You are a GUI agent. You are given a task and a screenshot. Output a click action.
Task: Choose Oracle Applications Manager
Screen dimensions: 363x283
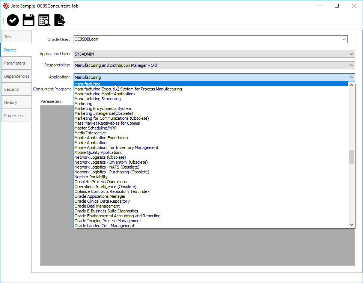pos(211,196)
